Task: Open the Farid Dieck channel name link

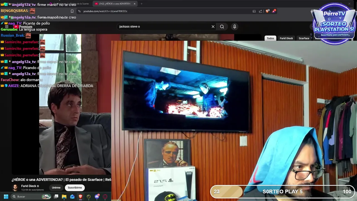Action: point(29,186)
